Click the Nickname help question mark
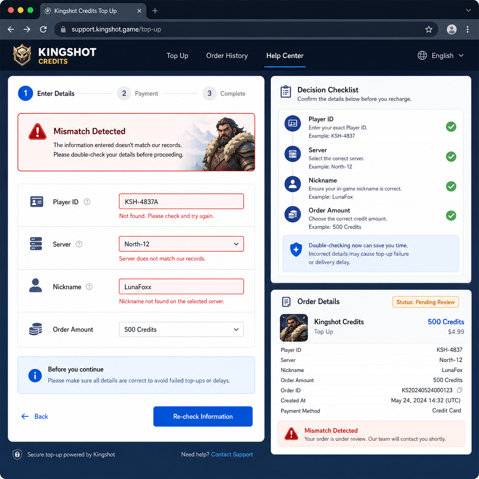Screen dimensions: 479x479 89,287
